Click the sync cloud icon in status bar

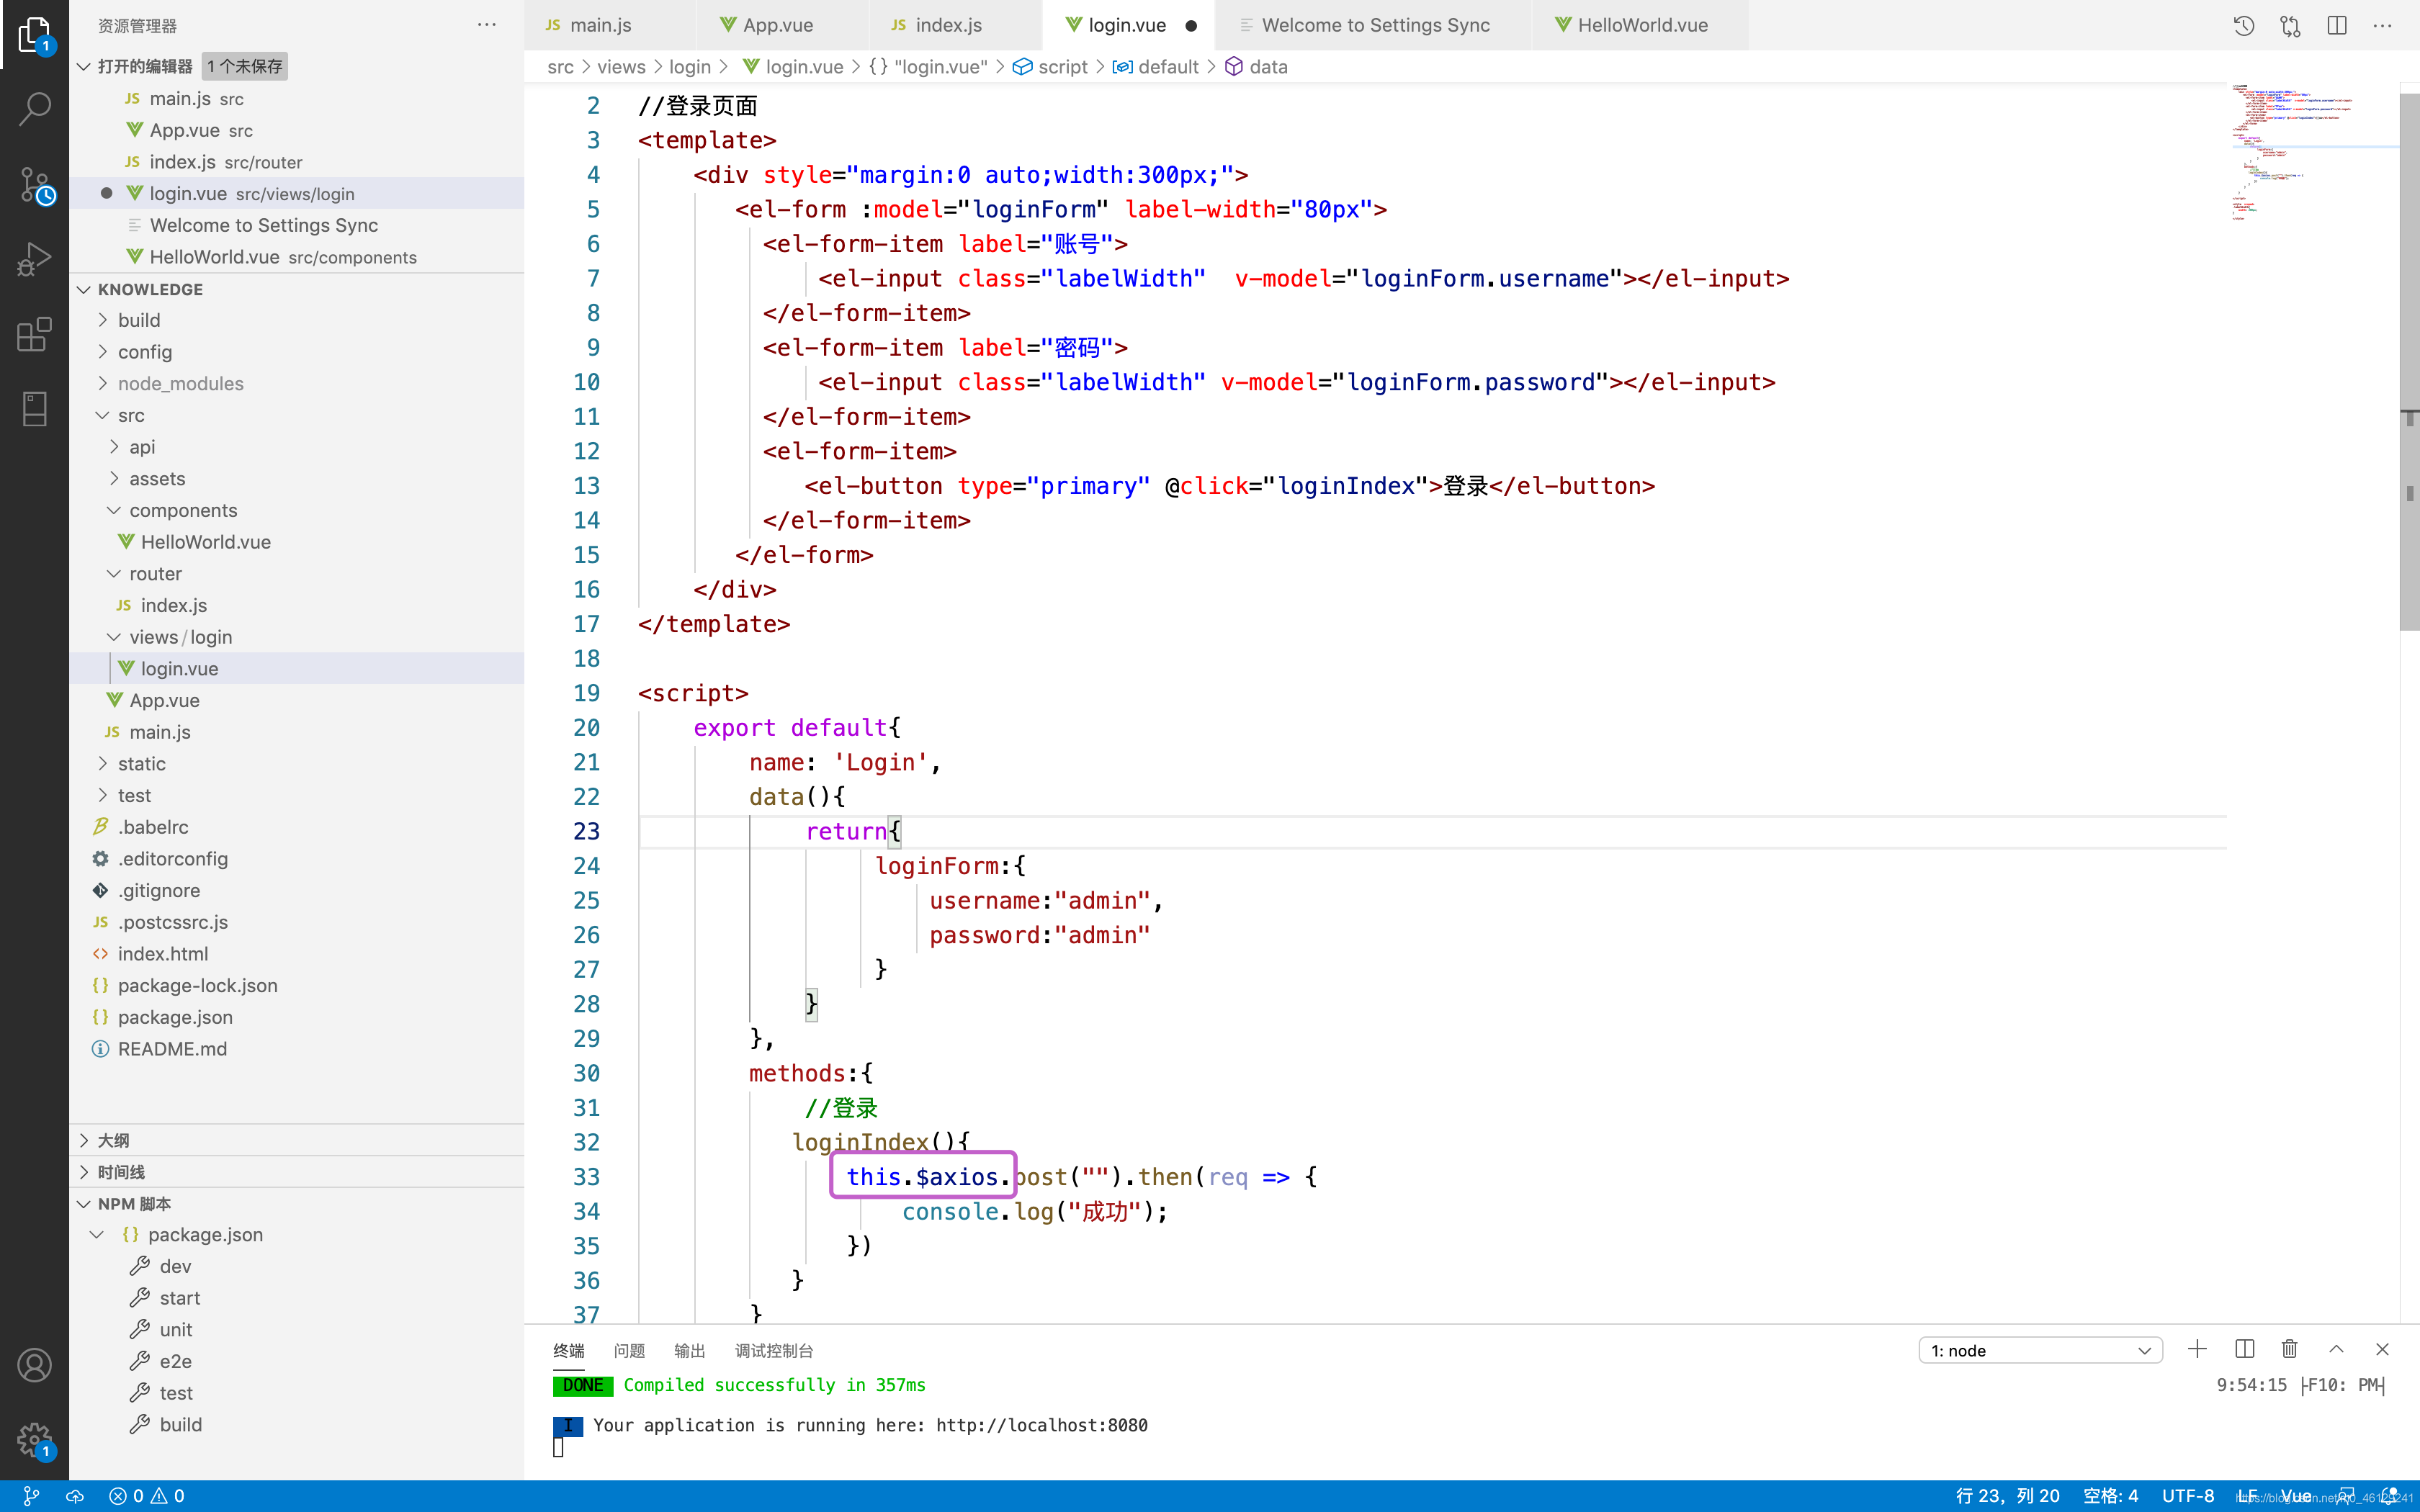(x=75, y=1496)
